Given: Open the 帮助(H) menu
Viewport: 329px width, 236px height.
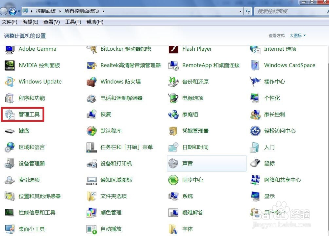Looking at the screenshot, I should 95,22.
